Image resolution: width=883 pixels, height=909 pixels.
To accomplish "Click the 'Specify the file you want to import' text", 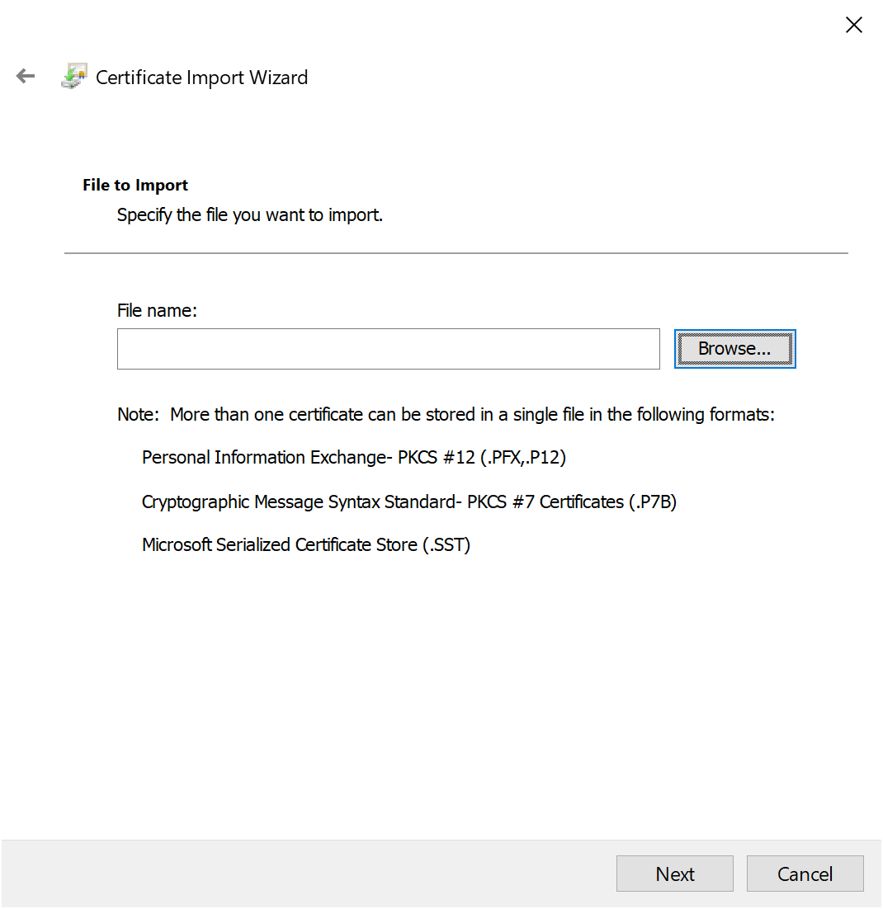I will 249,214.
